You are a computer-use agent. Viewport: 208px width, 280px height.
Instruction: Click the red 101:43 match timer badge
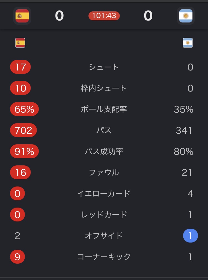pyautogui.click(x=104, y=16)
